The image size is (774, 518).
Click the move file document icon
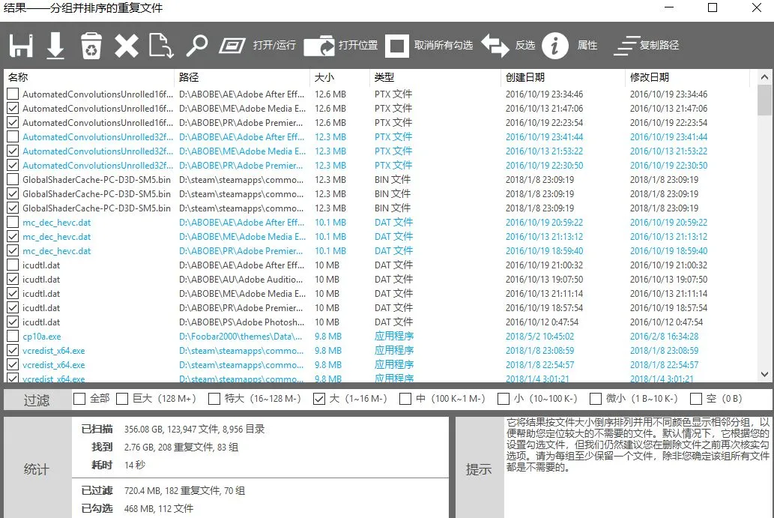[161, 46]
